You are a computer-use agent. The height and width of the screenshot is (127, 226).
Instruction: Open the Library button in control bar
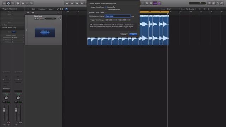click(x=4, y=3)
